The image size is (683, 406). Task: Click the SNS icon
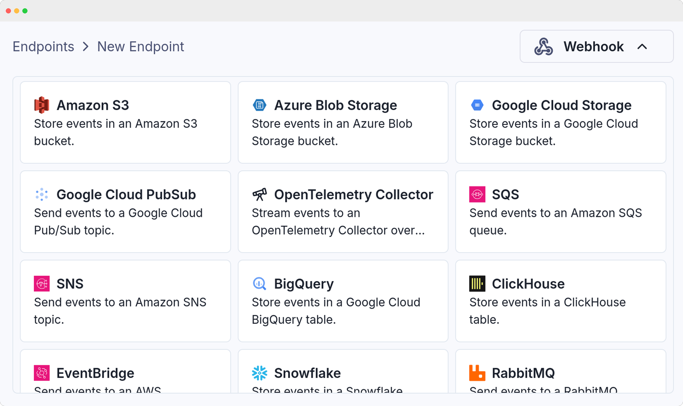point(42,284)
